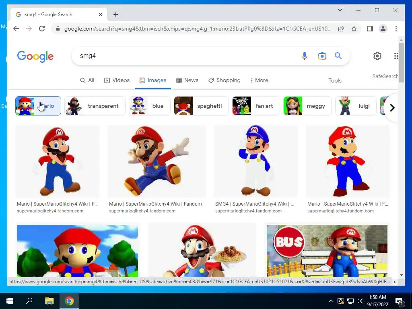Open the blue-capped SMG4 character image

(x=255, y=161)
